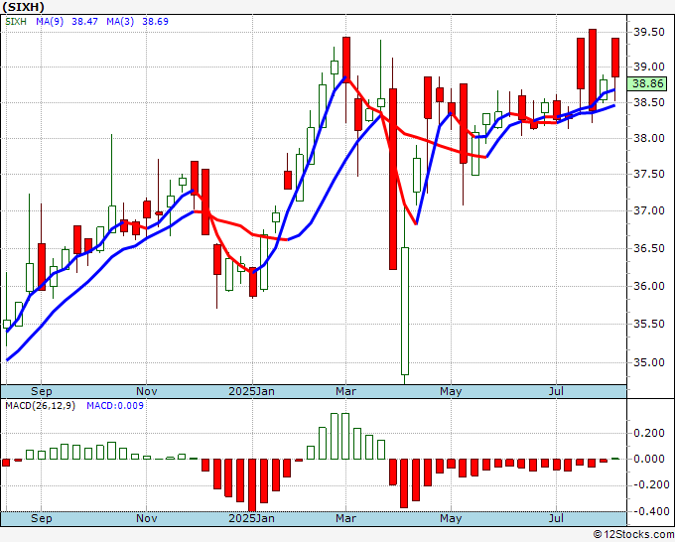Screen dimensions: 675x542
Task: Click the MACD:0.009 value readout
Action: pyautogui.click(x=115, y=406)
